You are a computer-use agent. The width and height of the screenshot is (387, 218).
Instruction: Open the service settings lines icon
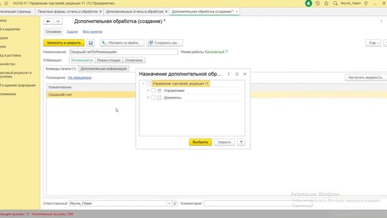tap(366, 4)
